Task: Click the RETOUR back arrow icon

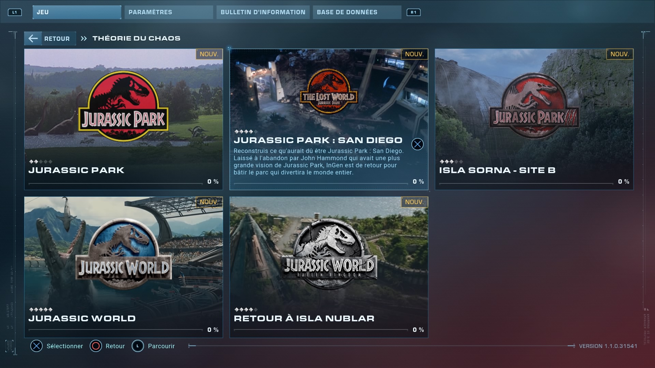Action: pyautogui.click(x=33, y=39)
